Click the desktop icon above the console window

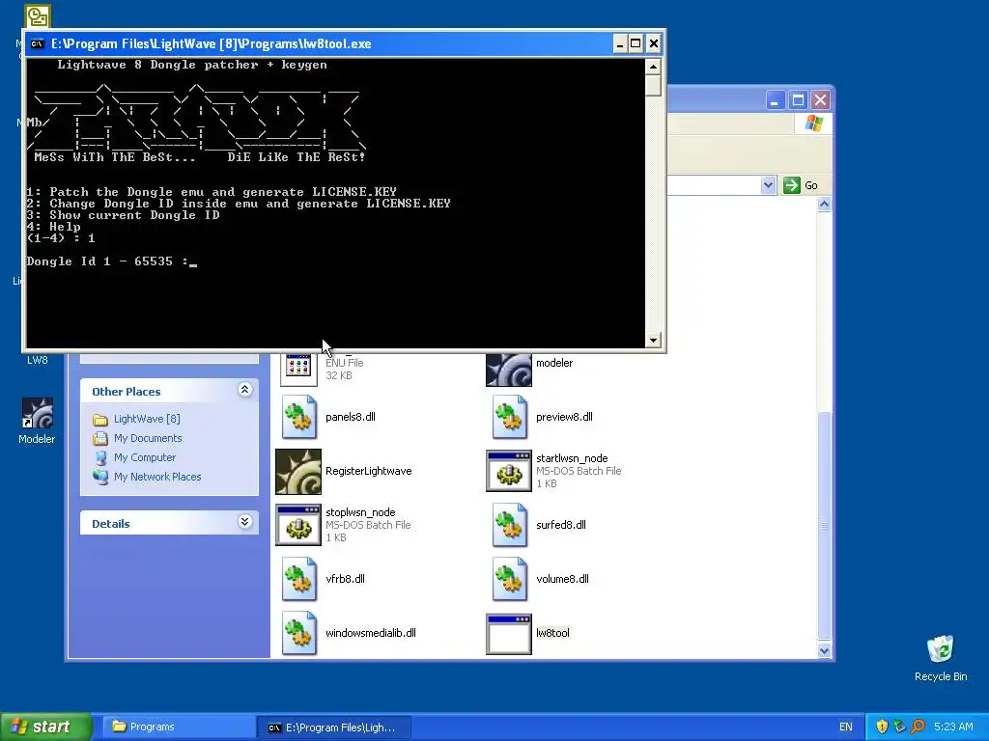coord(38,16)
